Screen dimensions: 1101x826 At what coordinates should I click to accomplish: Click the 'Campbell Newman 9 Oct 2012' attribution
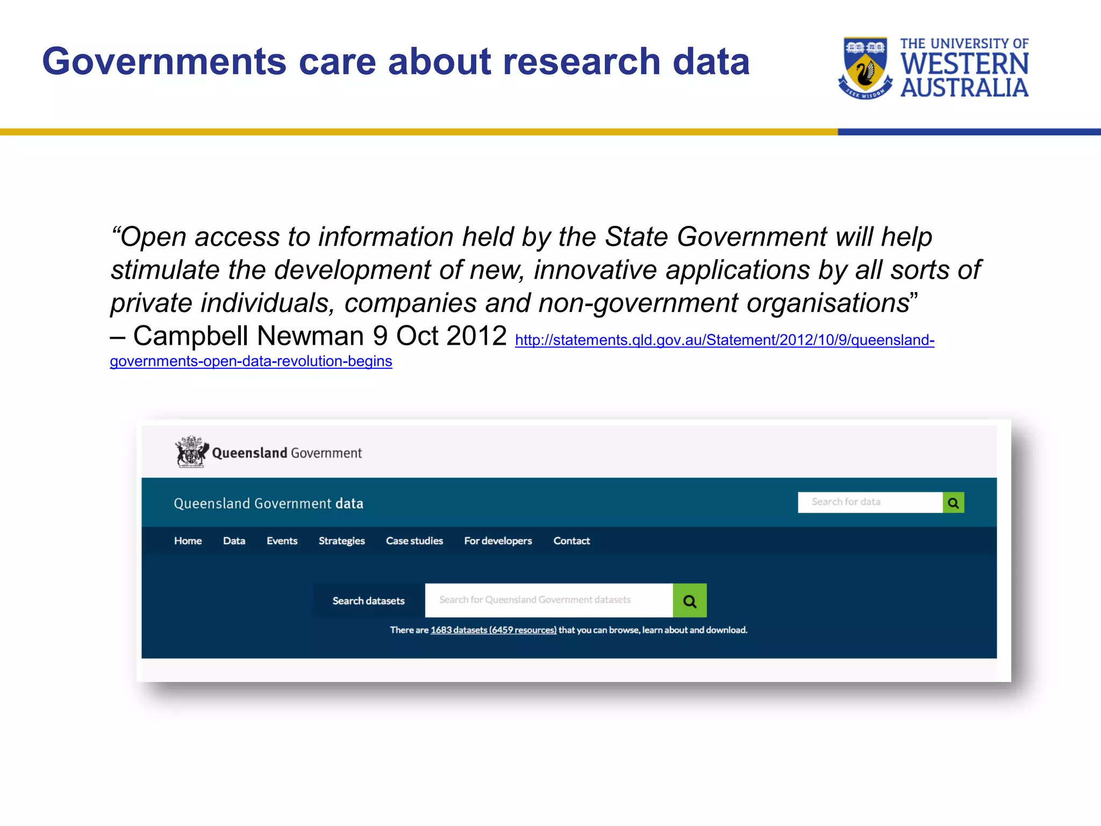pos(320,336)
